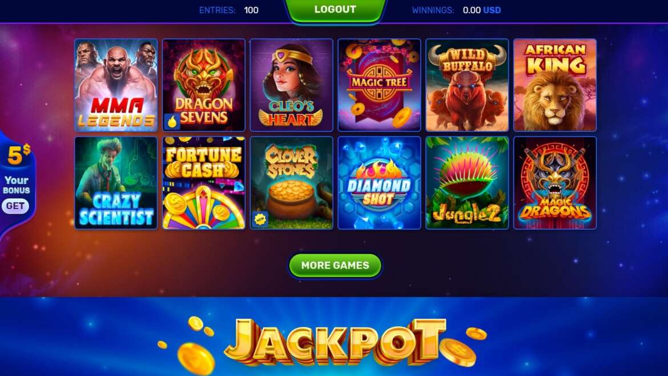The image size is (668, 376).
Task: Click the NEW badge on Clover Stones
Action: [260, 219]
